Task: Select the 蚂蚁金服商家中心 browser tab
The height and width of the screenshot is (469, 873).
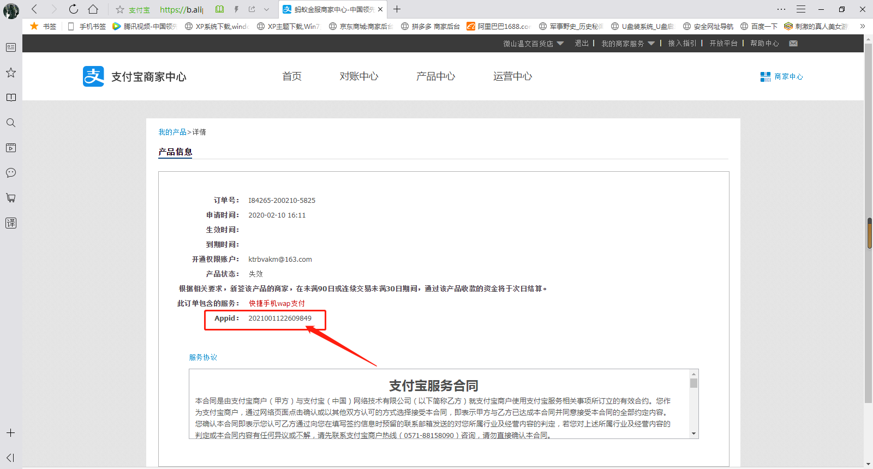Action: click(332, 9)
